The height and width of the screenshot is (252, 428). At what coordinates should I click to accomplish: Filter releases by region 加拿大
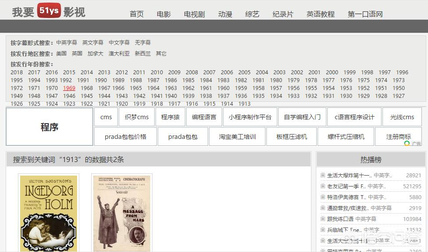click(x=95, y=53)
